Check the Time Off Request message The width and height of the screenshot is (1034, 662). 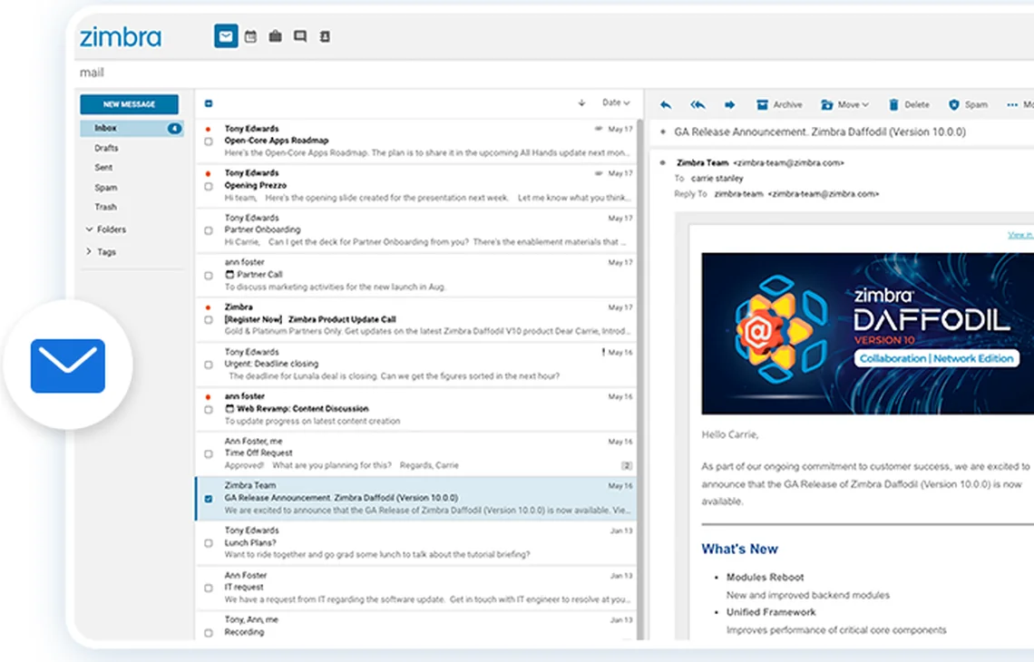(209, 453)
